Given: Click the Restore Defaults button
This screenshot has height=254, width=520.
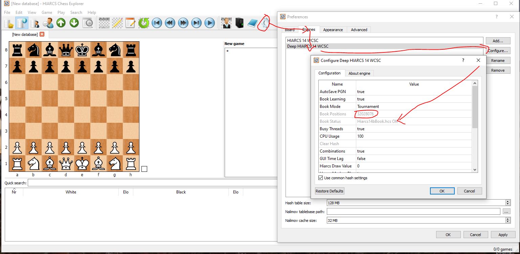Looking at the screenshot, I should (x=330, y=191).
